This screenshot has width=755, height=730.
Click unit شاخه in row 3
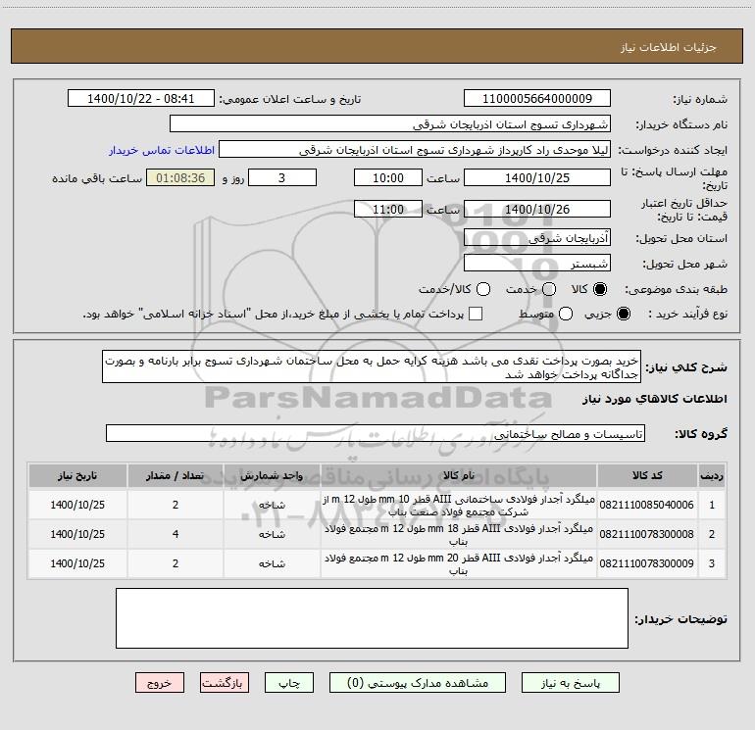[x=272, y=563]
